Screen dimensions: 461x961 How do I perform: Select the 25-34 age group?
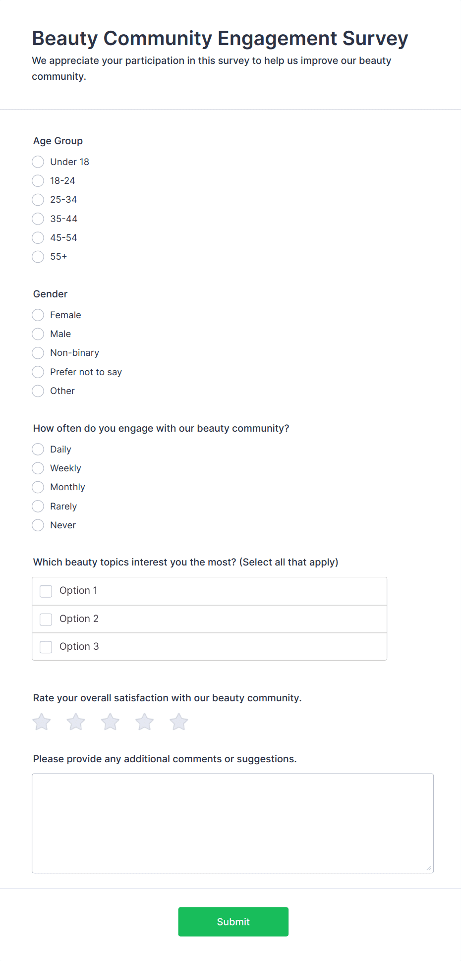coord(38,200)
